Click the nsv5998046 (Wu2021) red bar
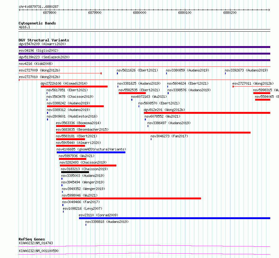The image size is (279, 258). [x=131, y=198]
